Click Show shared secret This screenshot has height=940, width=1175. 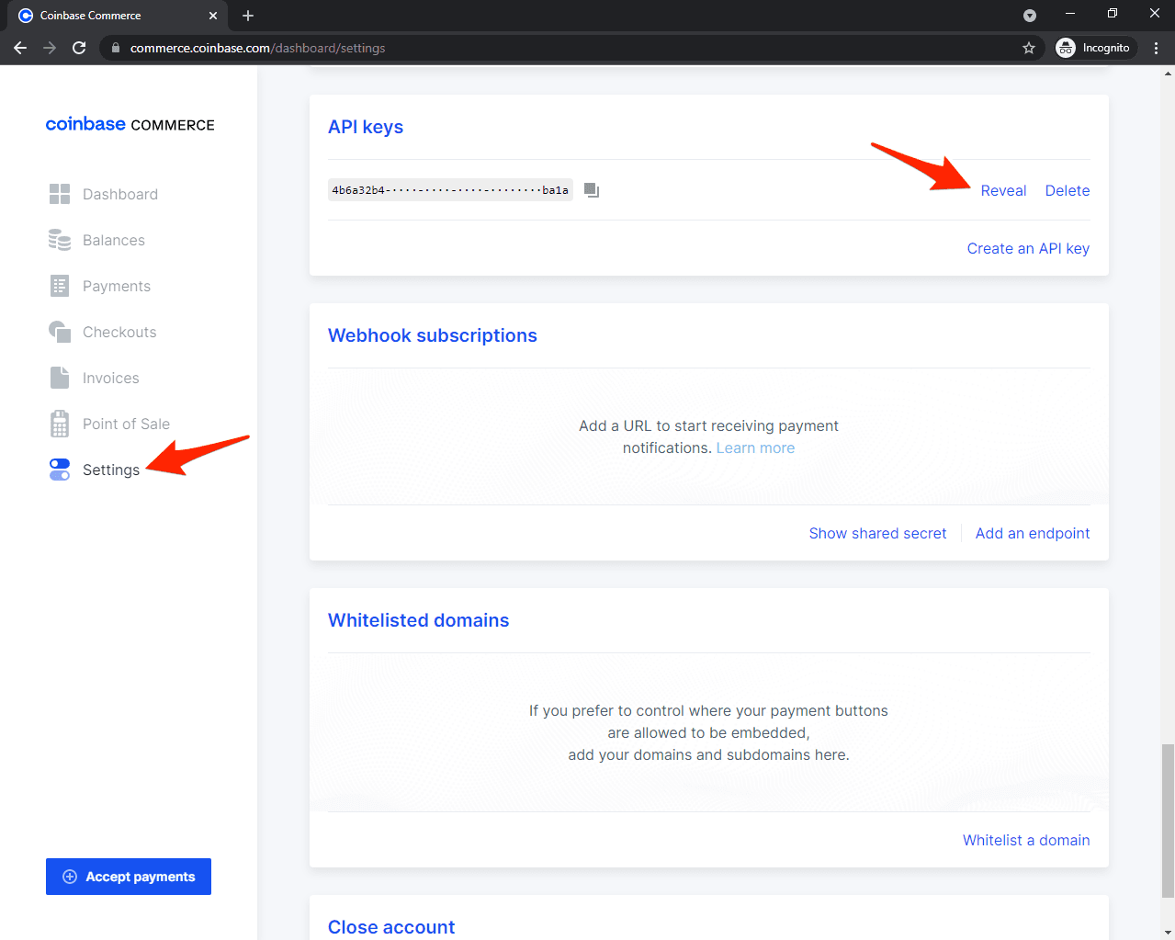(x=877, y=533)
